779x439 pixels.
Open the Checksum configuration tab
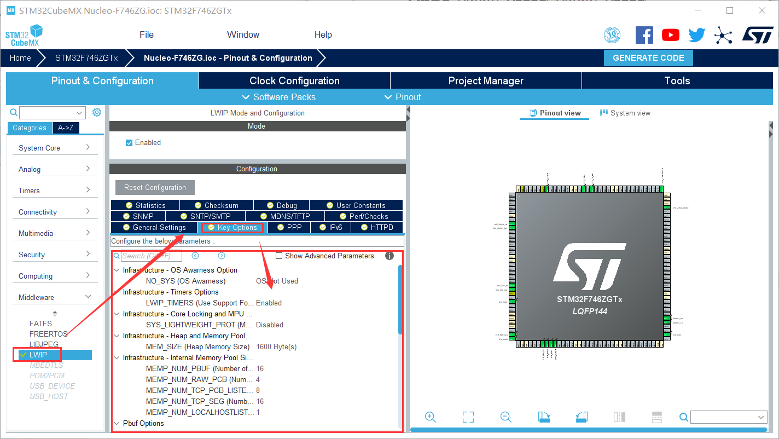click(216, 205)
